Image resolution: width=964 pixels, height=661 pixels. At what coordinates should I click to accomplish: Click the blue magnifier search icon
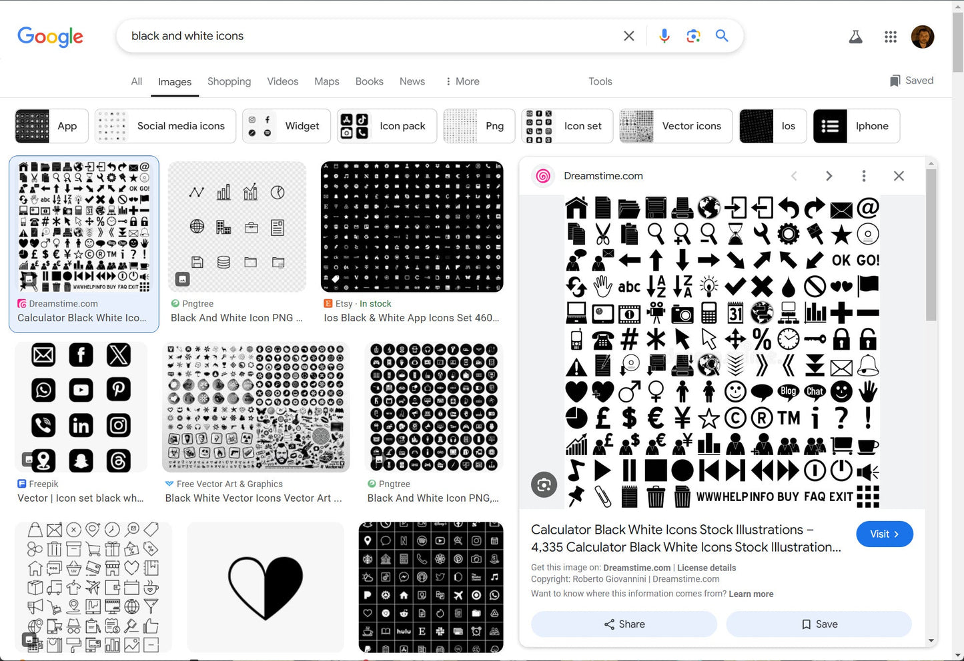click(722, 36)
